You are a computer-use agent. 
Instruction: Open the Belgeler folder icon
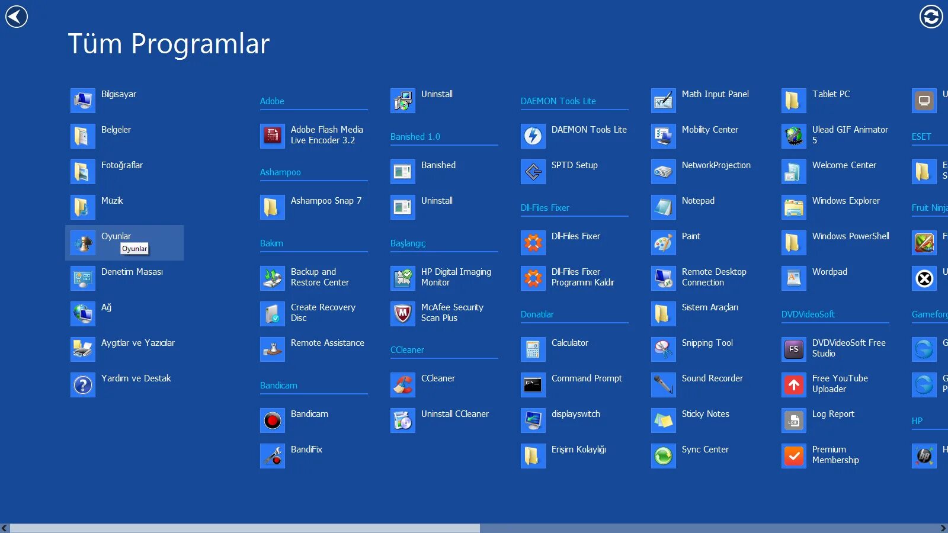83,136
